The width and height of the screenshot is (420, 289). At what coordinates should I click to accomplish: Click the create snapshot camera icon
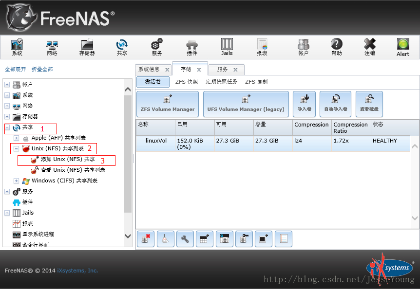264,239
